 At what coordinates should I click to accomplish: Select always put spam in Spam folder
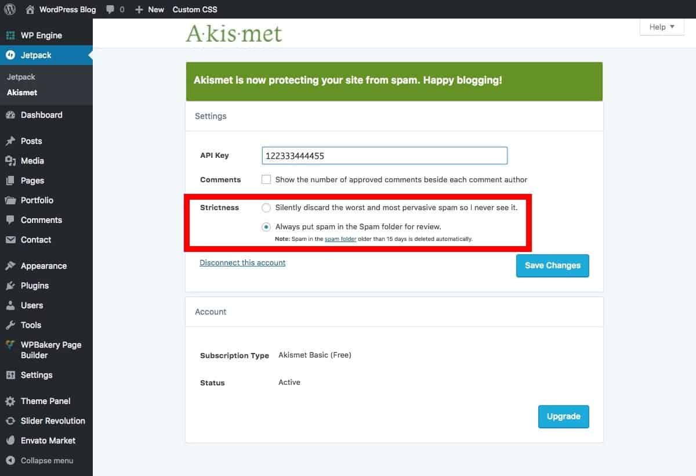pos(266,226)
